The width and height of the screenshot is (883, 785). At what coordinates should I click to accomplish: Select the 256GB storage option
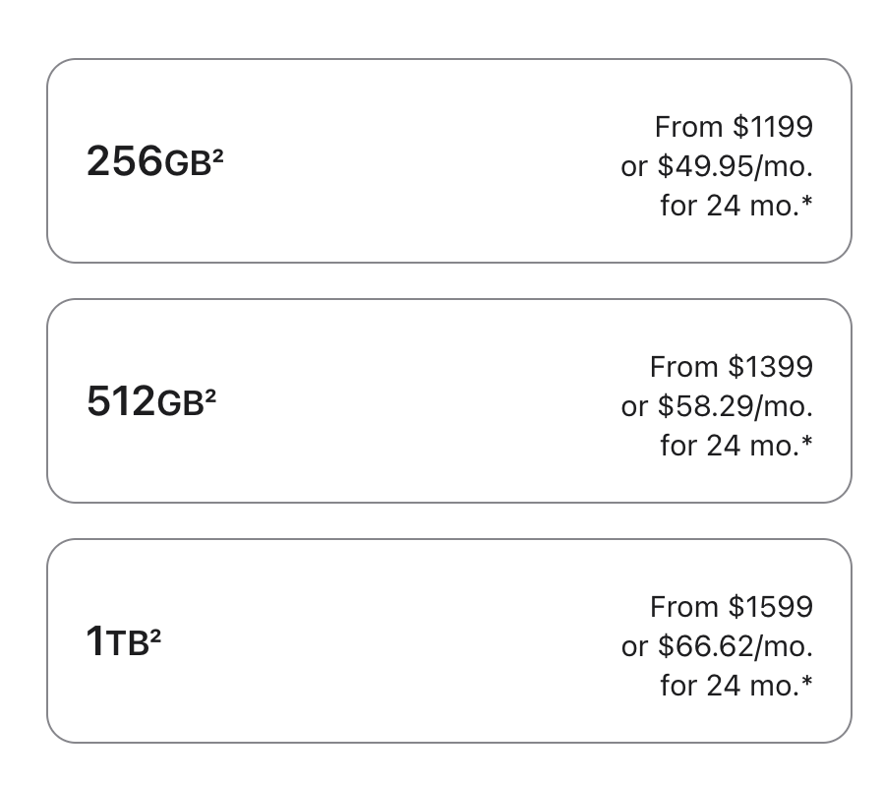click(448, 160)
